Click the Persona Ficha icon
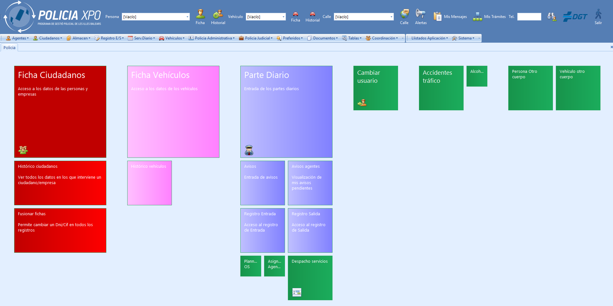 (200, 14)
